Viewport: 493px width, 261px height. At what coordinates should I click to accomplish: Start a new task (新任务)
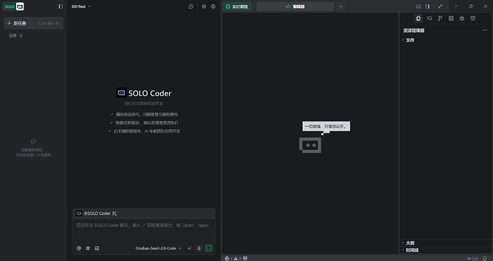tap(34, 24)
